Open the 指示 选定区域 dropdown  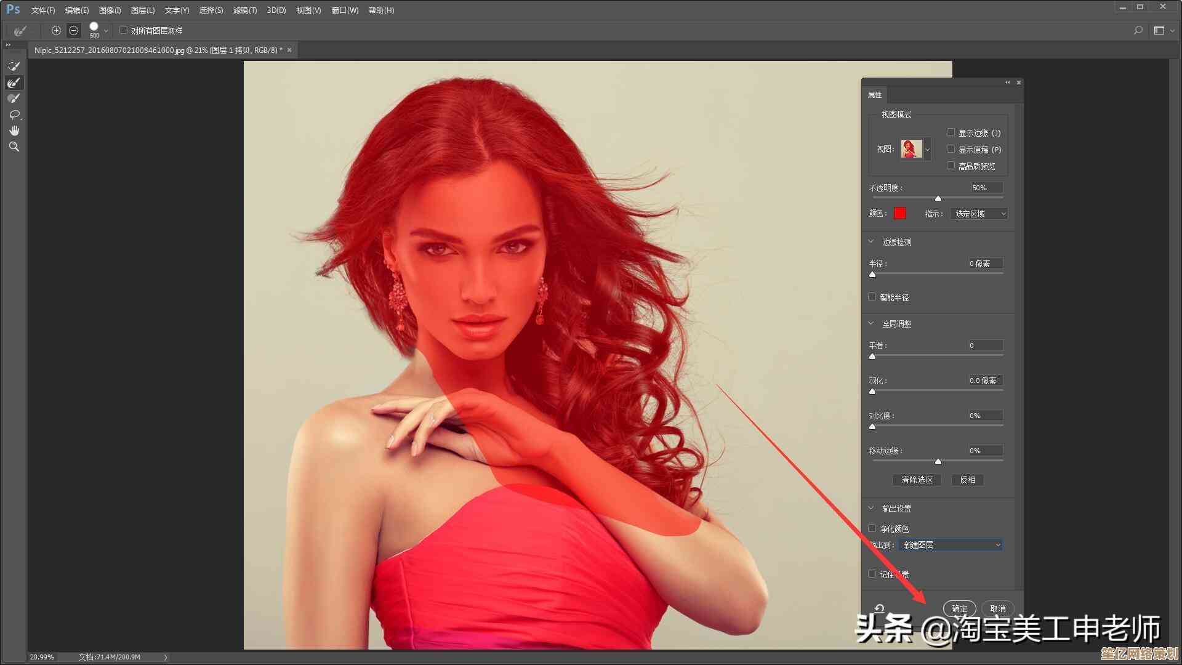coord(979,214)
